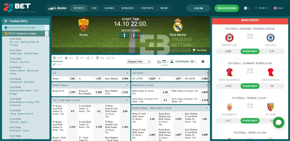Viewport: 290px width, 141px height.
Task: Collapse the Double Chance section
Action: pyautogui.click(x=127, y=85)
